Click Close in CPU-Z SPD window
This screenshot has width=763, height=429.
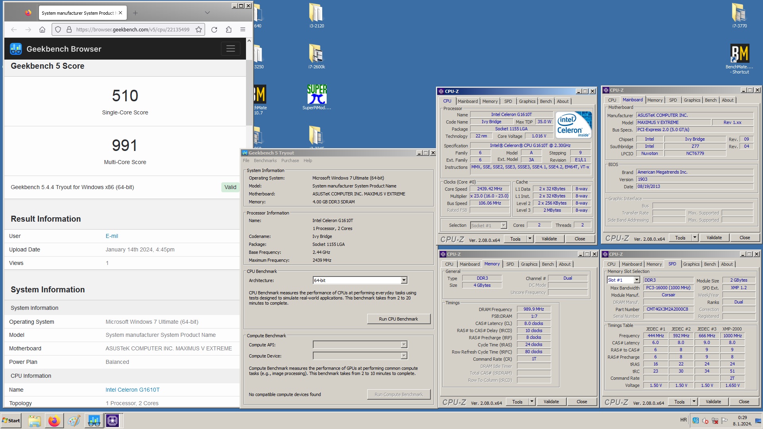744,402
